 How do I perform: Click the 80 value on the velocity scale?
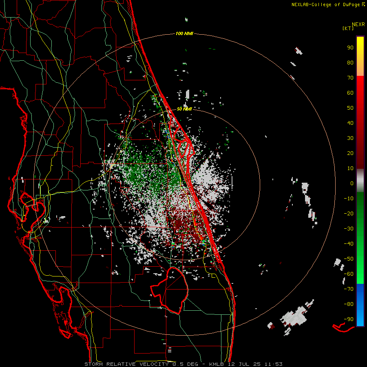coord(350,63)
